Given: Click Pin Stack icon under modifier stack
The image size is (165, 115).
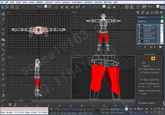Looking at the screenshot, I should [x=140, y=47].
